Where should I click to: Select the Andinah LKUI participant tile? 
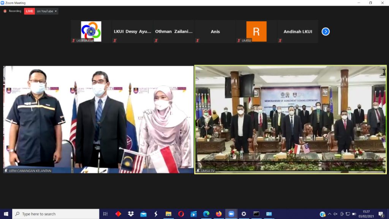[x=298, y=32]
